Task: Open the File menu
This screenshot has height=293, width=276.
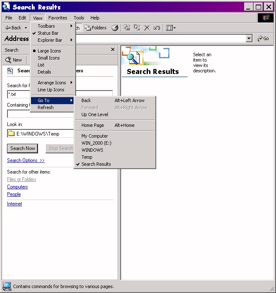Action: click(9, 18)
